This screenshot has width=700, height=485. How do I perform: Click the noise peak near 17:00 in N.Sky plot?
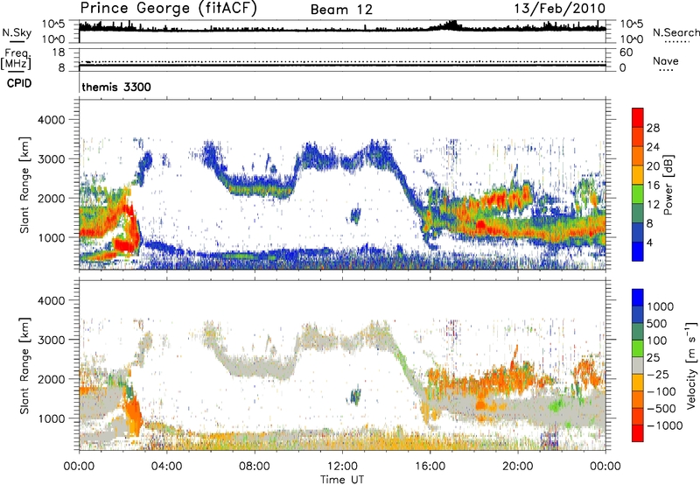click(451, 25)
